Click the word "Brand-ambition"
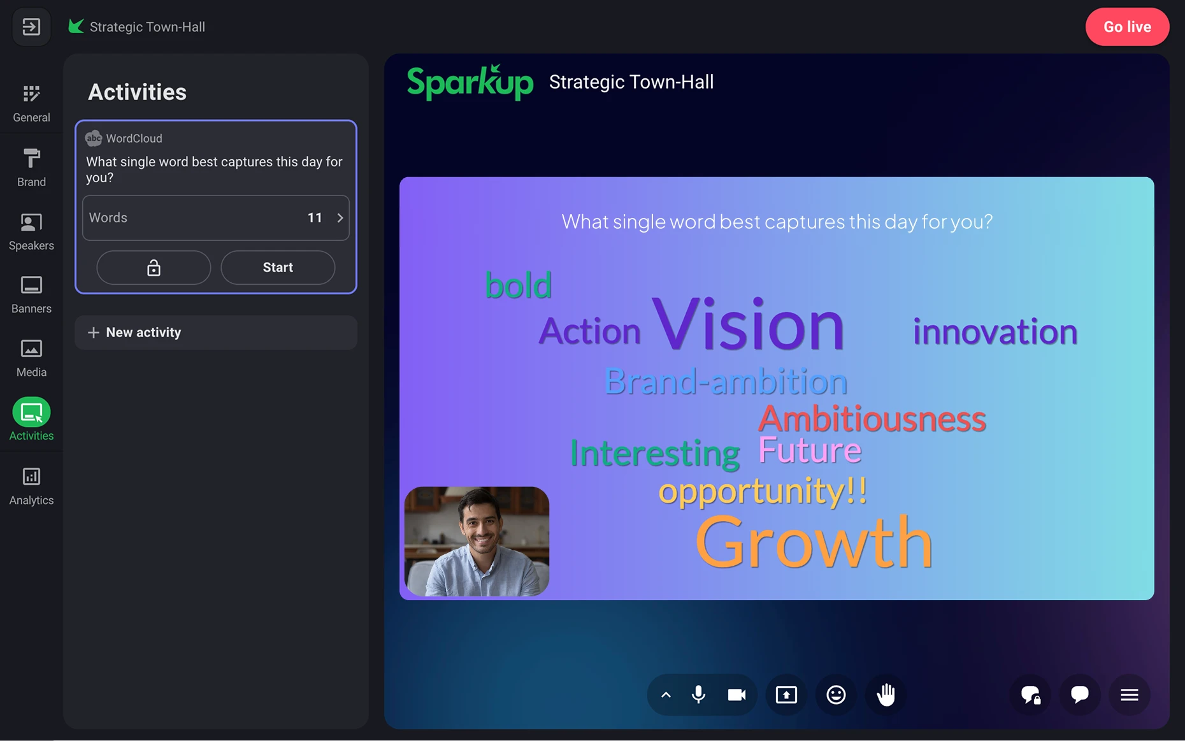 [x=726, y=382]
